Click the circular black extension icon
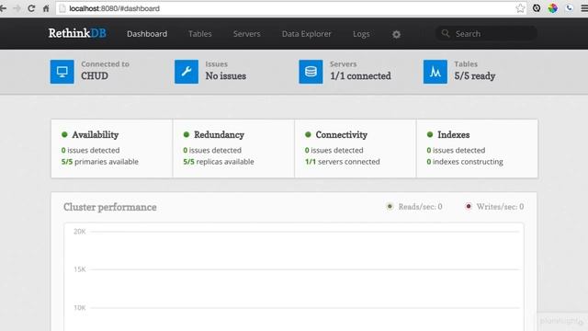The image size is (588, 331). point(537,8)
